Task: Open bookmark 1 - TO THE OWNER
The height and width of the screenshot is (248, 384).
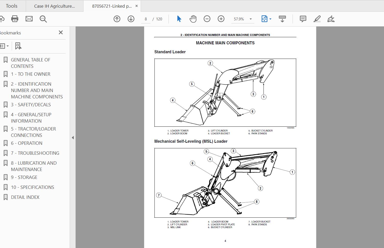Action: click(31, 74)
